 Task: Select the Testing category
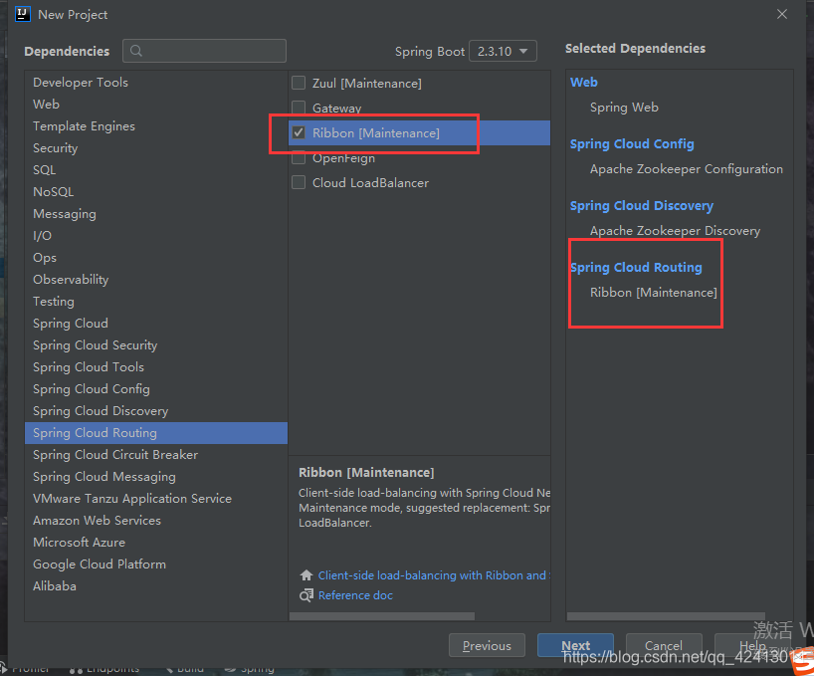(x=156, y=301)
